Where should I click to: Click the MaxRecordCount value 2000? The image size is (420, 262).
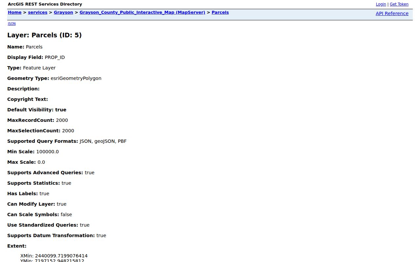(x=62, y=120)
